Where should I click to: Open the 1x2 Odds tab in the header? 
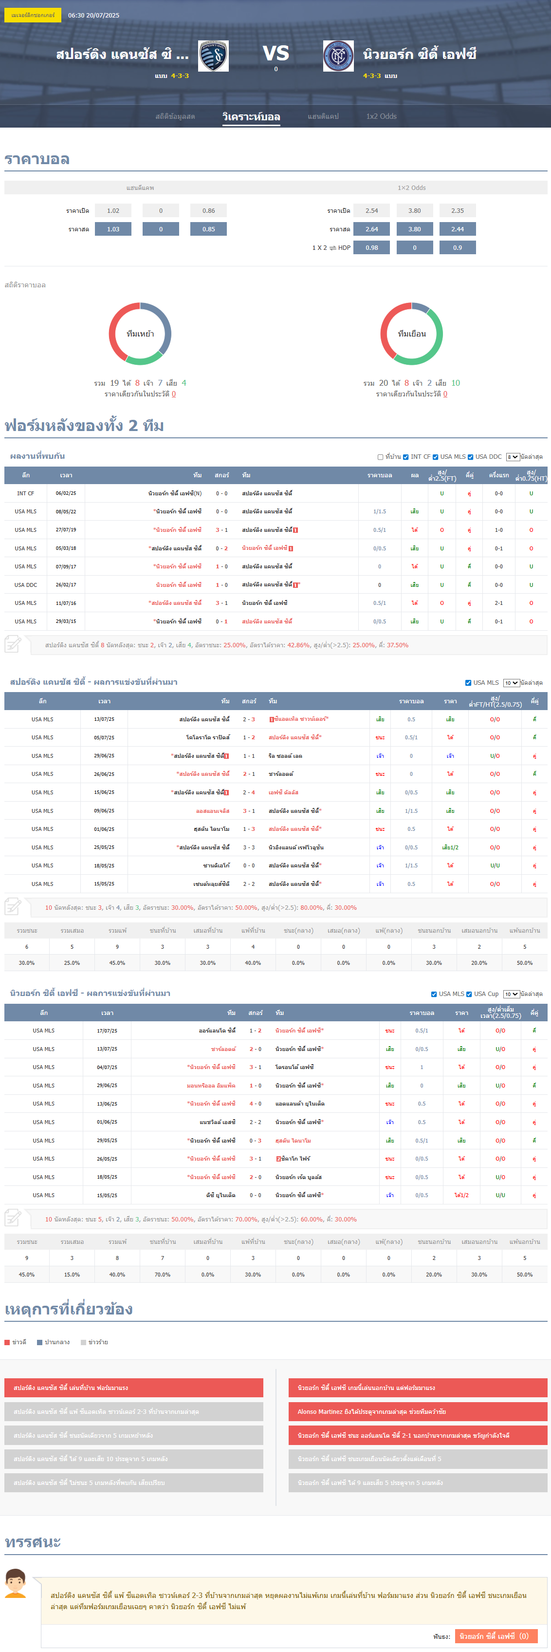pyautogui.click(x=381, y=117)
